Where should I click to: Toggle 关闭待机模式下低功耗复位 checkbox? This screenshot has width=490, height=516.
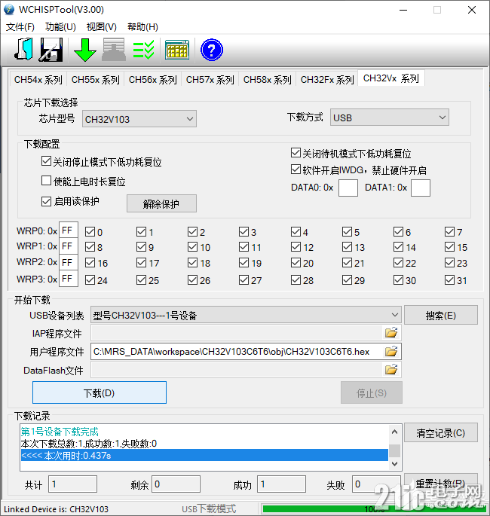pos(296,153)
